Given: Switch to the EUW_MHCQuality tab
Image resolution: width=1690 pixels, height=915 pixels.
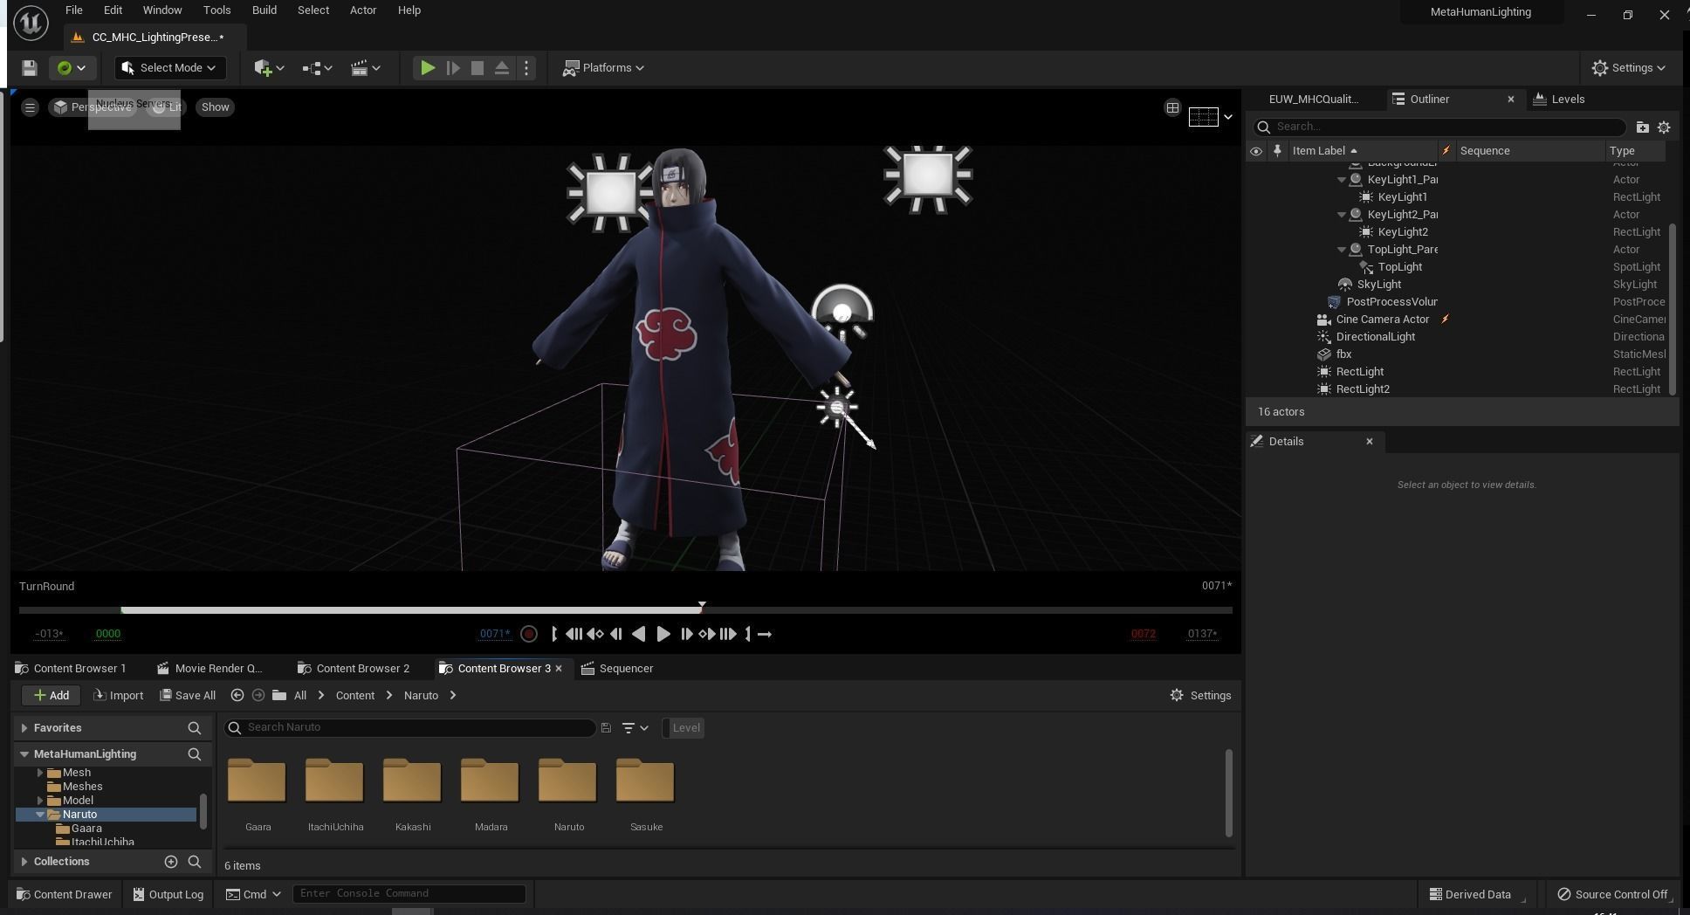Looking at the screenshot, I should coord(1313,100).
